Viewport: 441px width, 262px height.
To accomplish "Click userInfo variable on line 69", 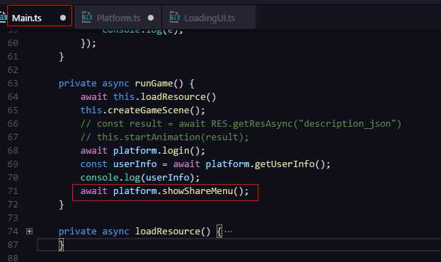I will click(x=135, y=164).
